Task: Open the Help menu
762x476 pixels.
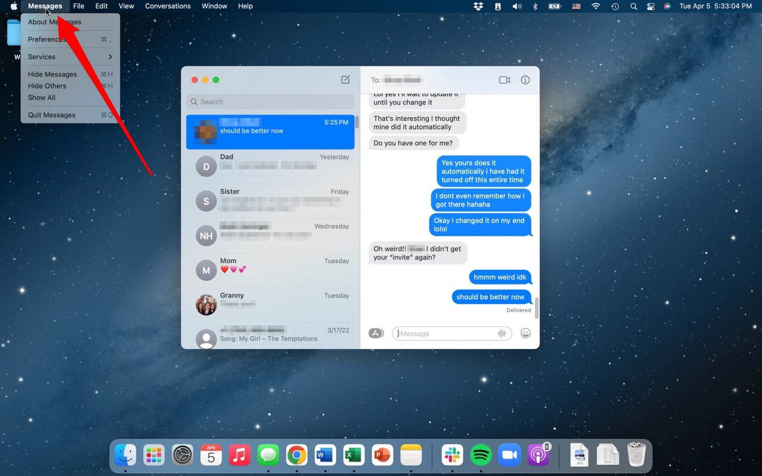Action: point(245,6)
